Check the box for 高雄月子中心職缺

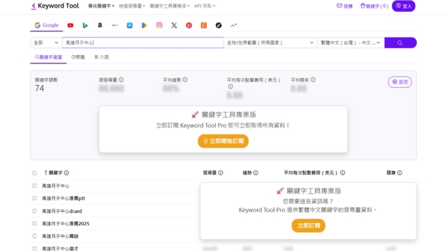click(x=35, y=236)
